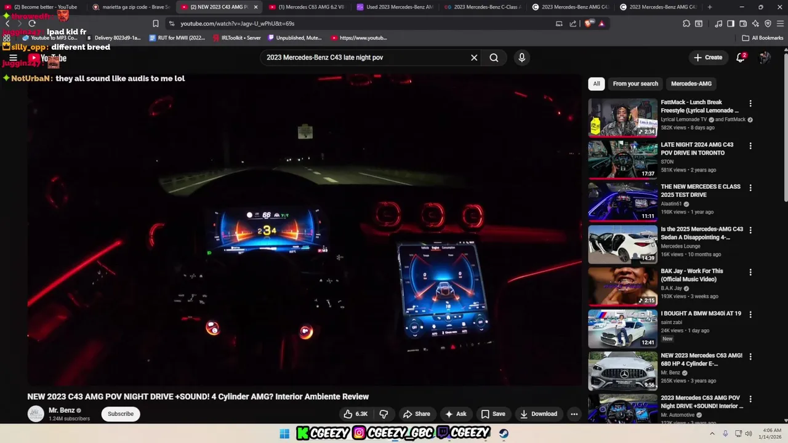Click the bookmark icon beside the address bar
The width and height of the screenshot is (788, 443).
click(x=155, y=23)
